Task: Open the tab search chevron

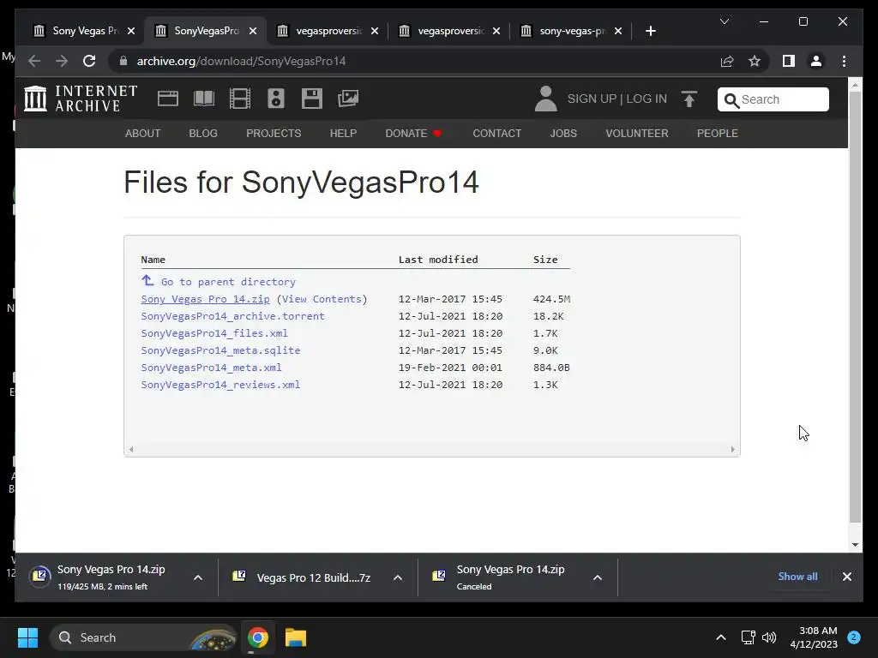Action: click(724, 21)
